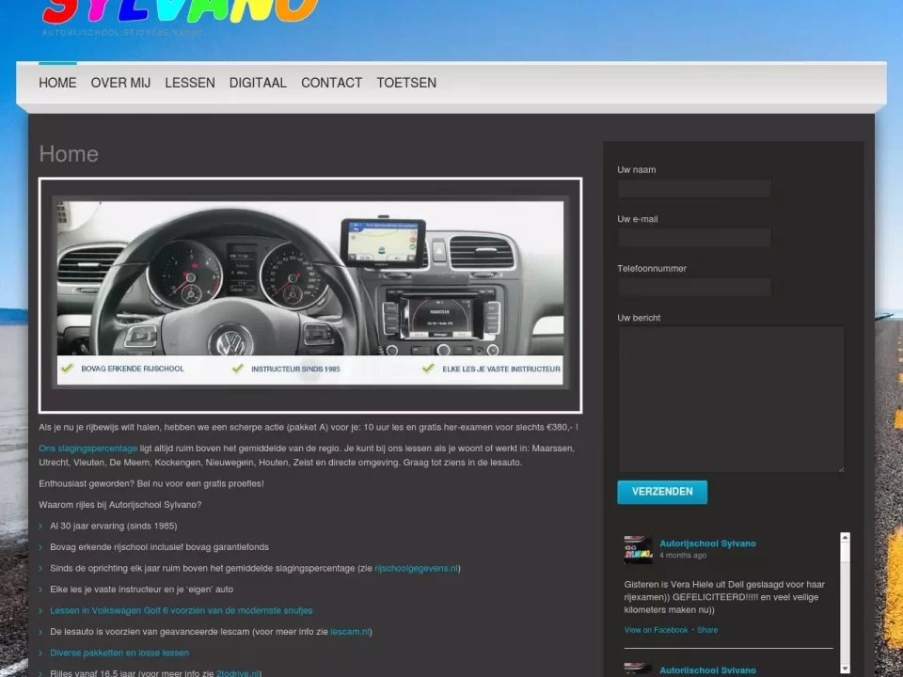
Task: Open the LESSEN menu item
Action: tap(189, 83)
